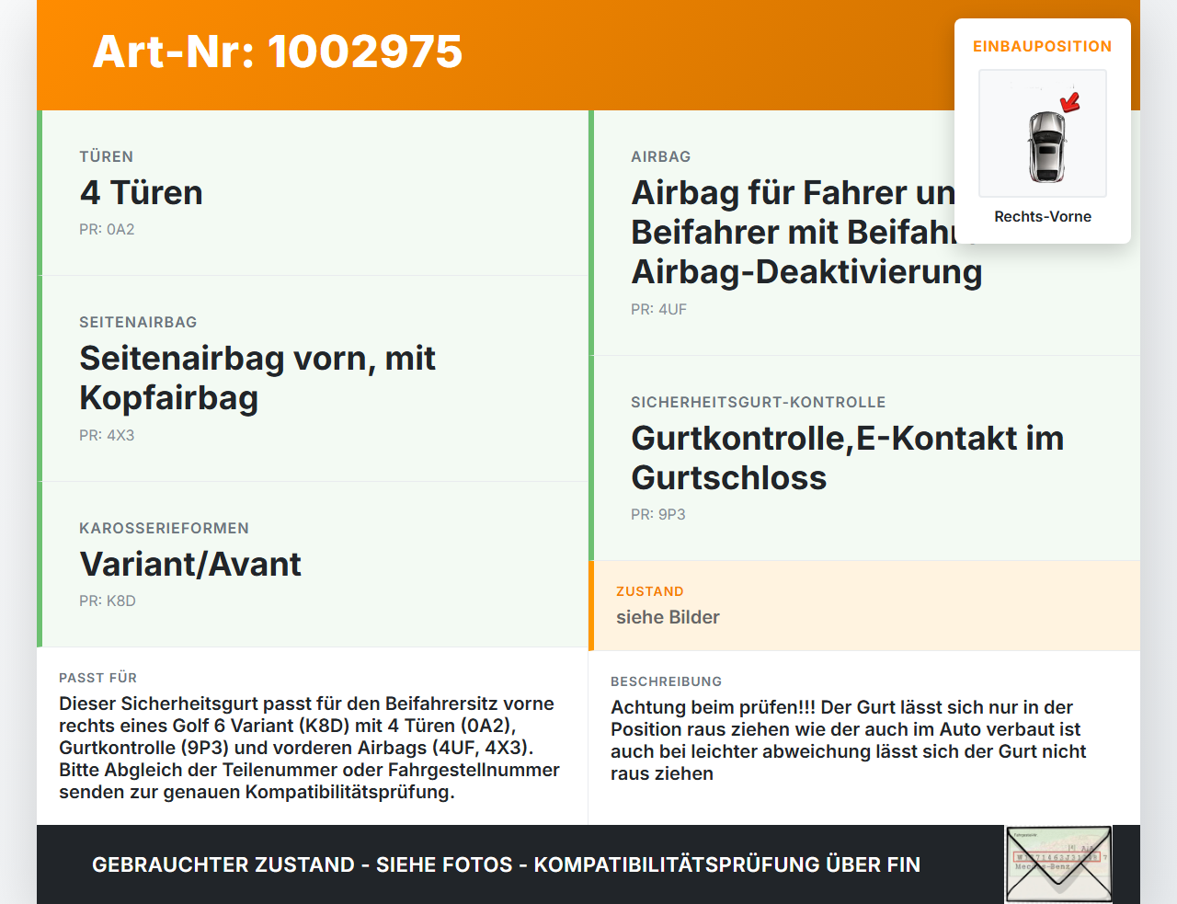The width and height of the screenshot is (1177, 904).
Task: Click the car top-view diagram
Action: pos(1043,133)
